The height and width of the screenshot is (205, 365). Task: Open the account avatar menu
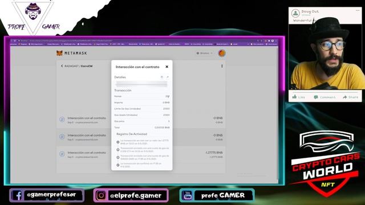click(222, 53)
